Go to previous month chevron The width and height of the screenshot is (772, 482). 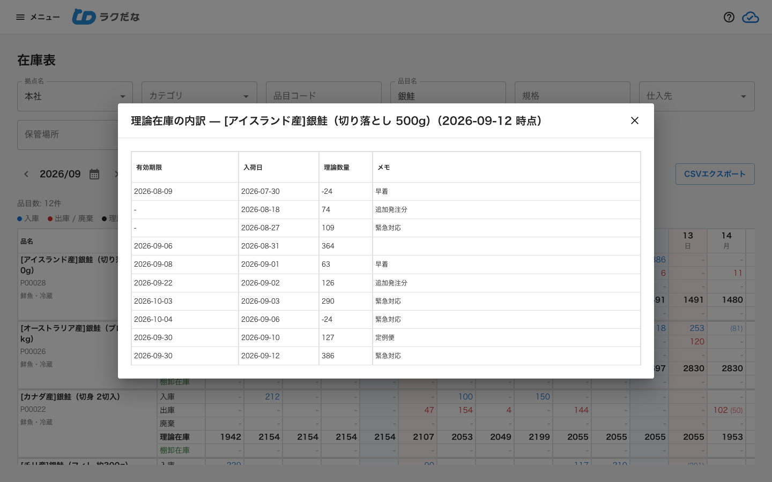pos(26,174)
